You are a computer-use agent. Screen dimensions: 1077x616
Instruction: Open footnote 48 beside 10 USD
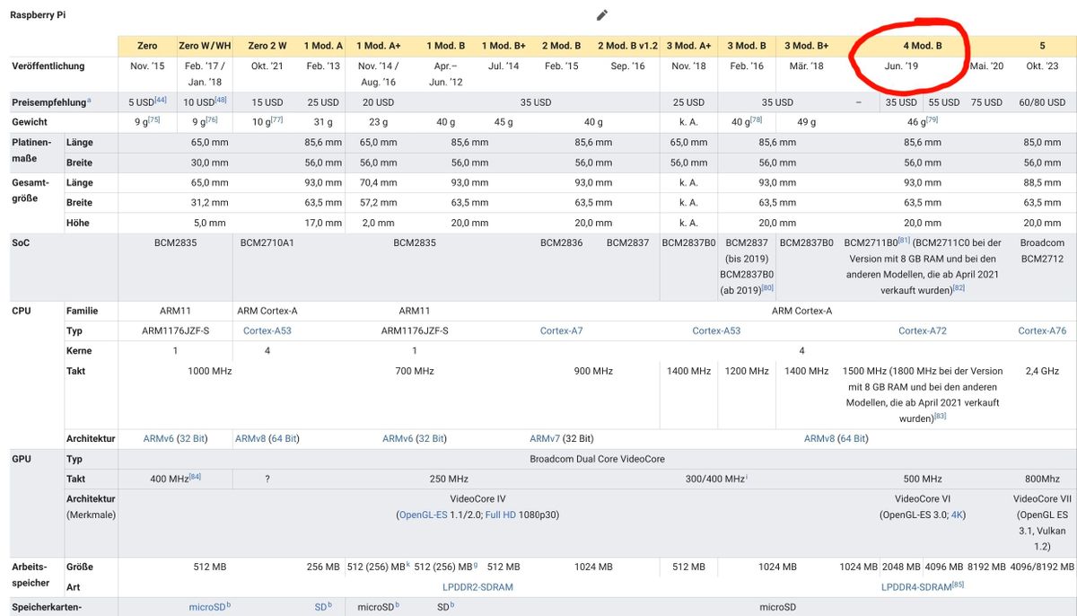(221, 99)
